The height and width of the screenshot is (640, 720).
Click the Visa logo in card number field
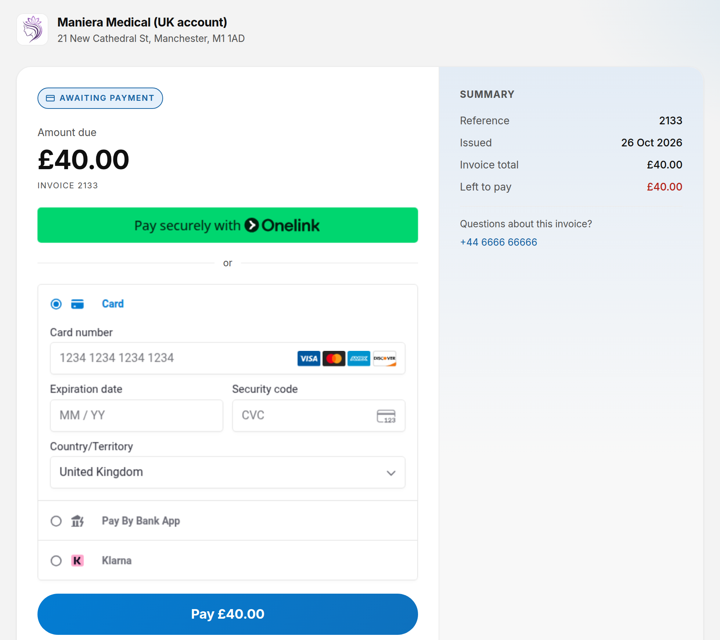pos(309,359)
